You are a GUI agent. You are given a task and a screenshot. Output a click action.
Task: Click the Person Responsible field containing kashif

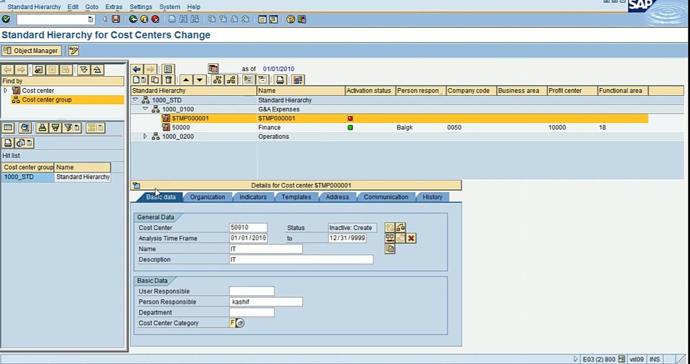point(266,302)
